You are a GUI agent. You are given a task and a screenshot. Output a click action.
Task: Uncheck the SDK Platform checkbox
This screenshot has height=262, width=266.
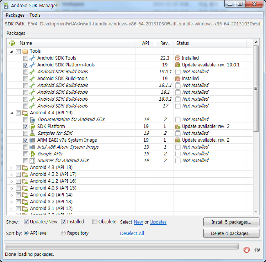pos(26,126)
